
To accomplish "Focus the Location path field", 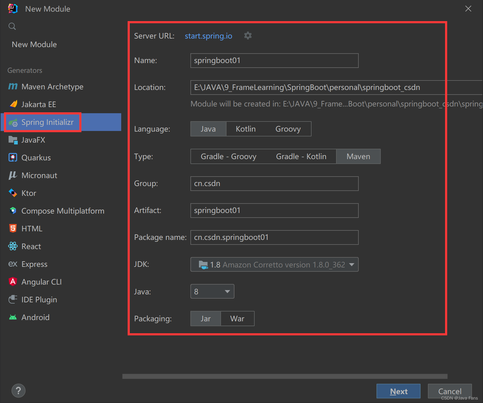I will [x=336, y=88].
